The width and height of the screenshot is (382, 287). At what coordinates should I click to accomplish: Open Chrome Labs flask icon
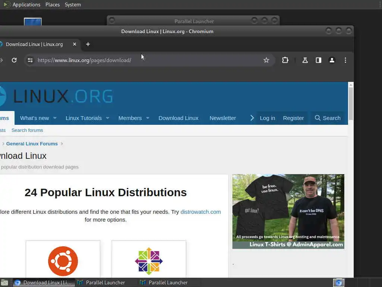point(305,60)
